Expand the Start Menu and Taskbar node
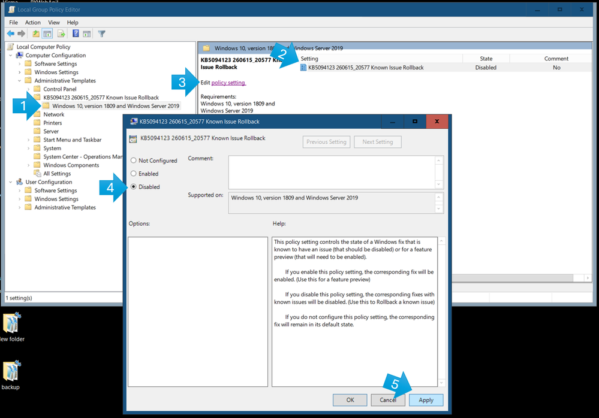Screen dimensions: 599x418 (x=28, y=140)
